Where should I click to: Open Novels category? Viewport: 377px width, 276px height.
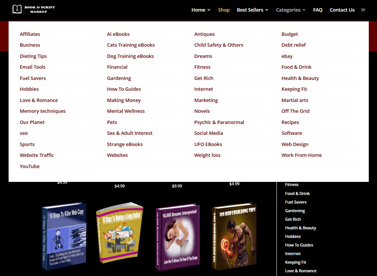202,111
